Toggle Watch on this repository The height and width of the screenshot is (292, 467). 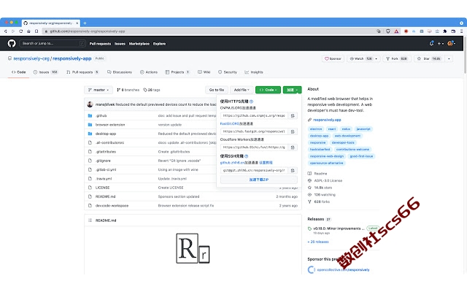[360, 58]
